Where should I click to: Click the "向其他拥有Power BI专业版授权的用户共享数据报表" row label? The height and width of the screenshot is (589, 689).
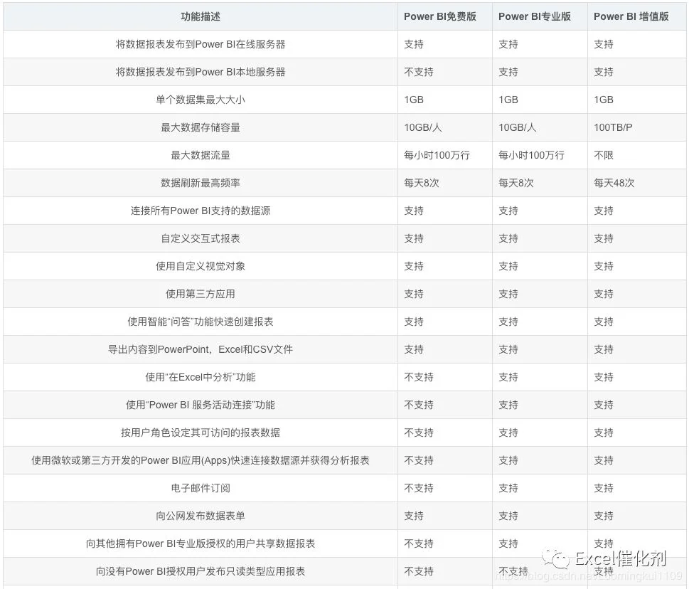coord(201,543)
